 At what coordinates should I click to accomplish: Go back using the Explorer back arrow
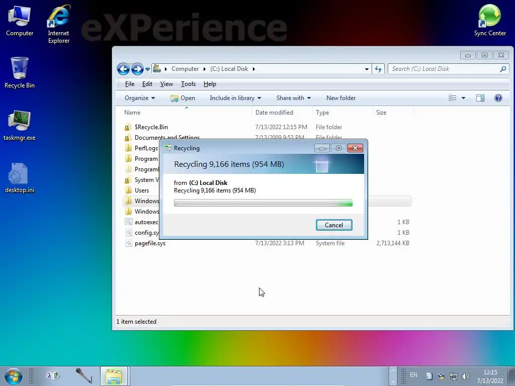(123, 69)
